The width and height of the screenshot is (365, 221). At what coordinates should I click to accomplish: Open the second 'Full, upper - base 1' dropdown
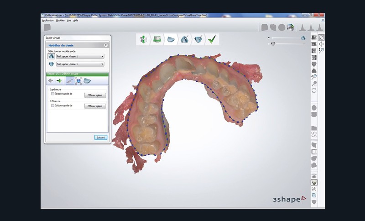click(80, 64)
